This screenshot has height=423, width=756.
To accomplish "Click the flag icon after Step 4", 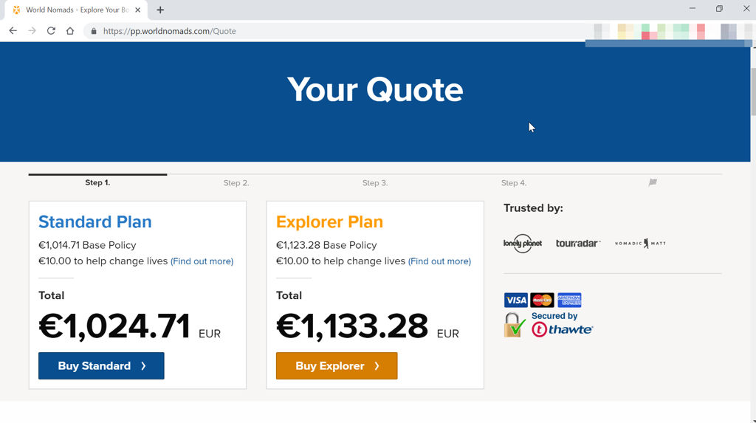I will [653, 182].
